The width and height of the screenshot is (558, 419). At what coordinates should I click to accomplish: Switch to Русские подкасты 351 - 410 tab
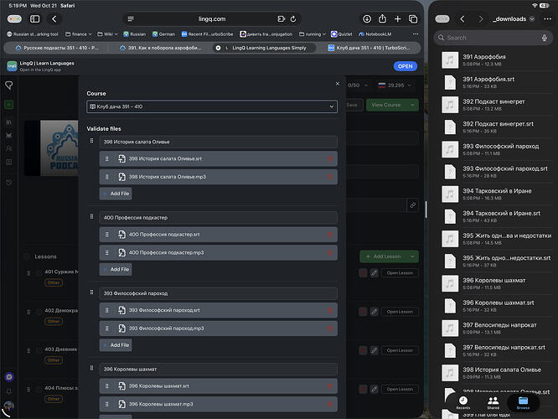click(57, 48)
